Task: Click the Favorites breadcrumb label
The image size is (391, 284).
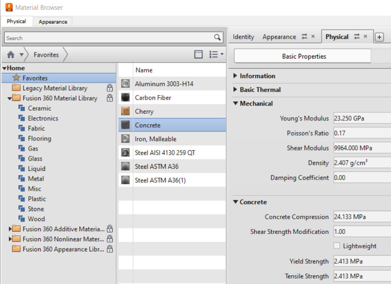Action: [46, 54]
